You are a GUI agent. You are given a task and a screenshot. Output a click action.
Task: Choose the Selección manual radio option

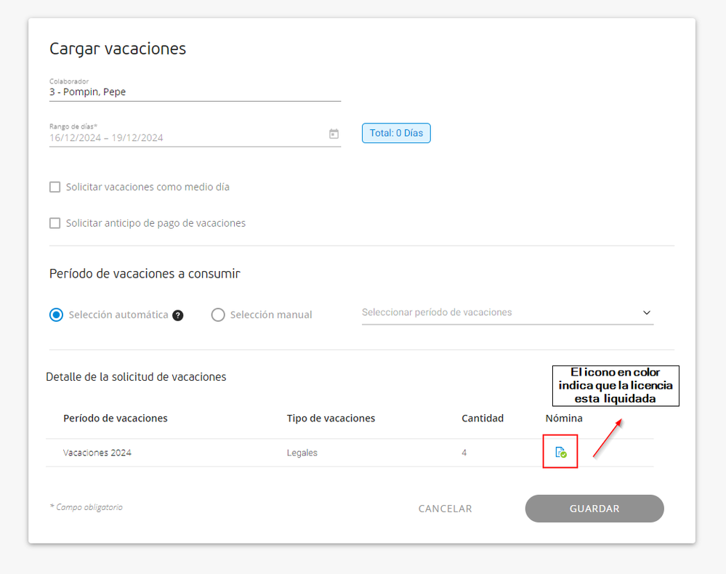click(218, 315)
